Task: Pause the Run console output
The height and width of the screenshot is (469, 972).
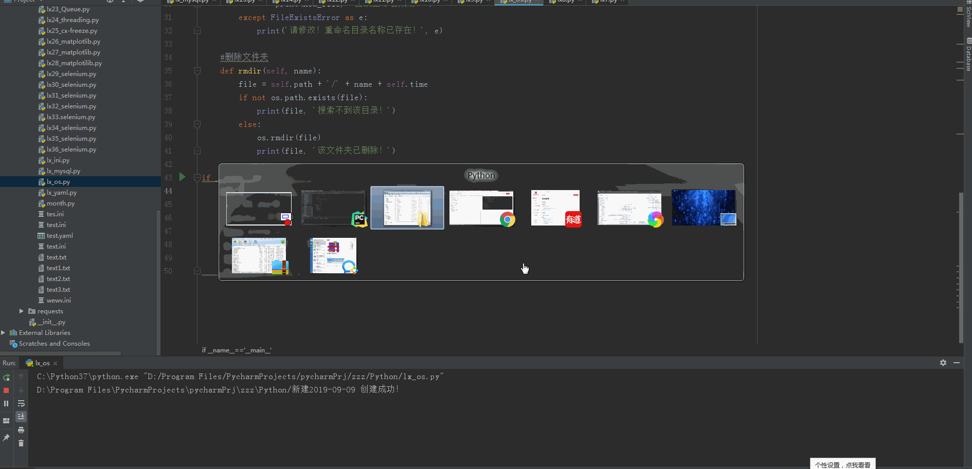Action: (x=6, y=404)
